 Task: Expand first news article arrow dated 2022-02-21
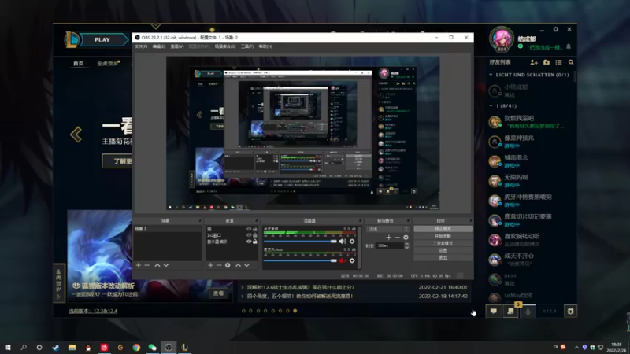click(x=243, y=287)
